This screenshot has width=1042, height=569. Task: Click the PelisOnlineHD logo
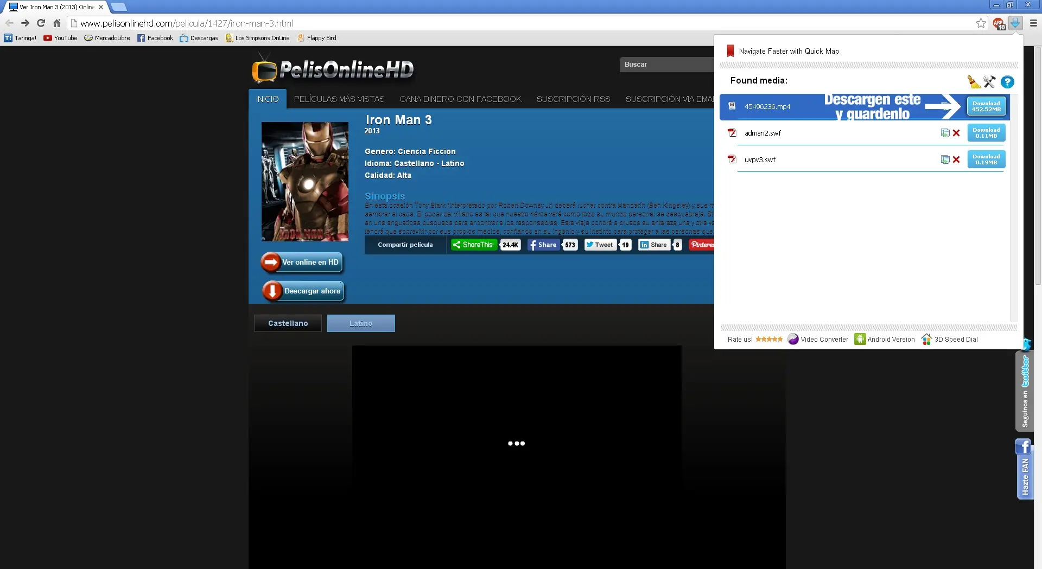pyautogui.click(x=333, y=68)
